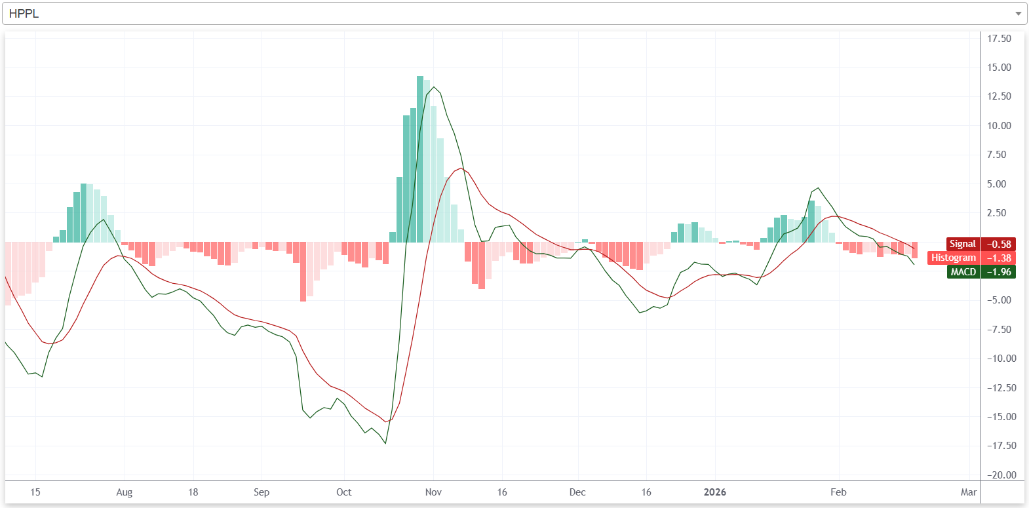Screen dimensions: 1029x508
Task: Click the Mar label on time axis
Action: [x=969, y=492]
